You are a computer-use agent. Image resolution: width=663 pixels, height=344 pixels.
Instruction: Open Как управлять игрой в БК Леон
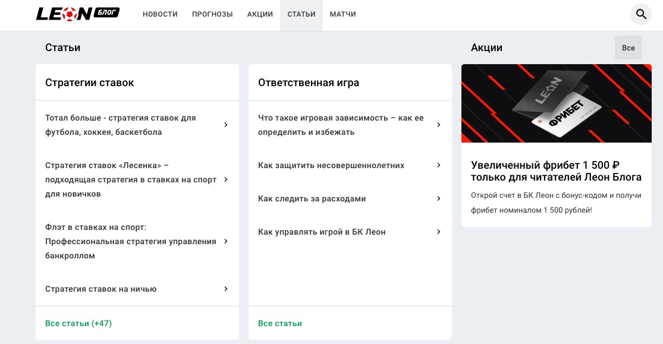pos(322,232)
